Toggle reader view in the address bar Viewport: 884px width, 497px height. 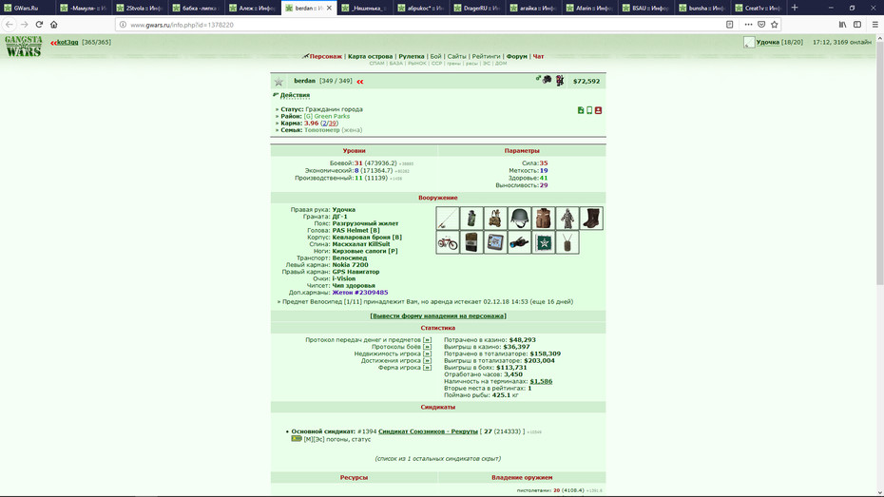click(x=729, y=24)
